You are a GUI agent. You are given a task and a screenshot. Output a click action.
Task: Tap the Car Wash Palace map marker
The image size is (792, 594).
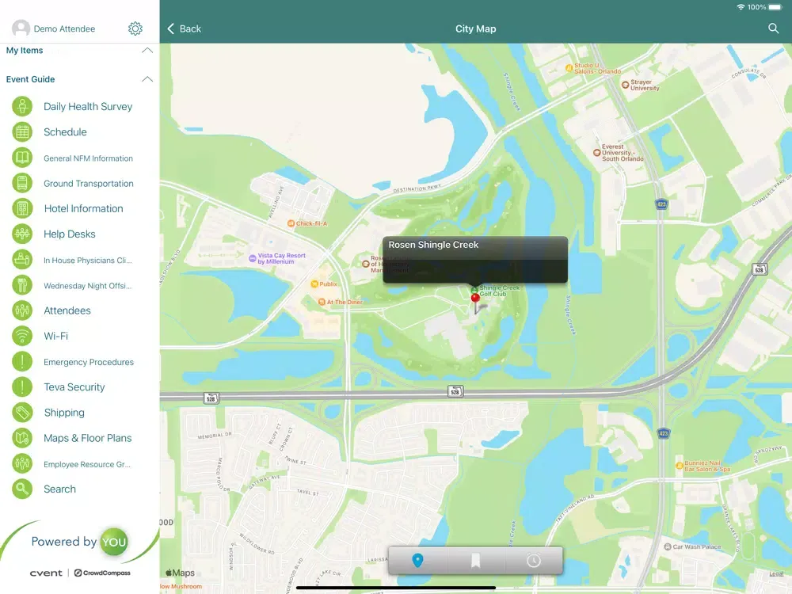pos(667,546)
